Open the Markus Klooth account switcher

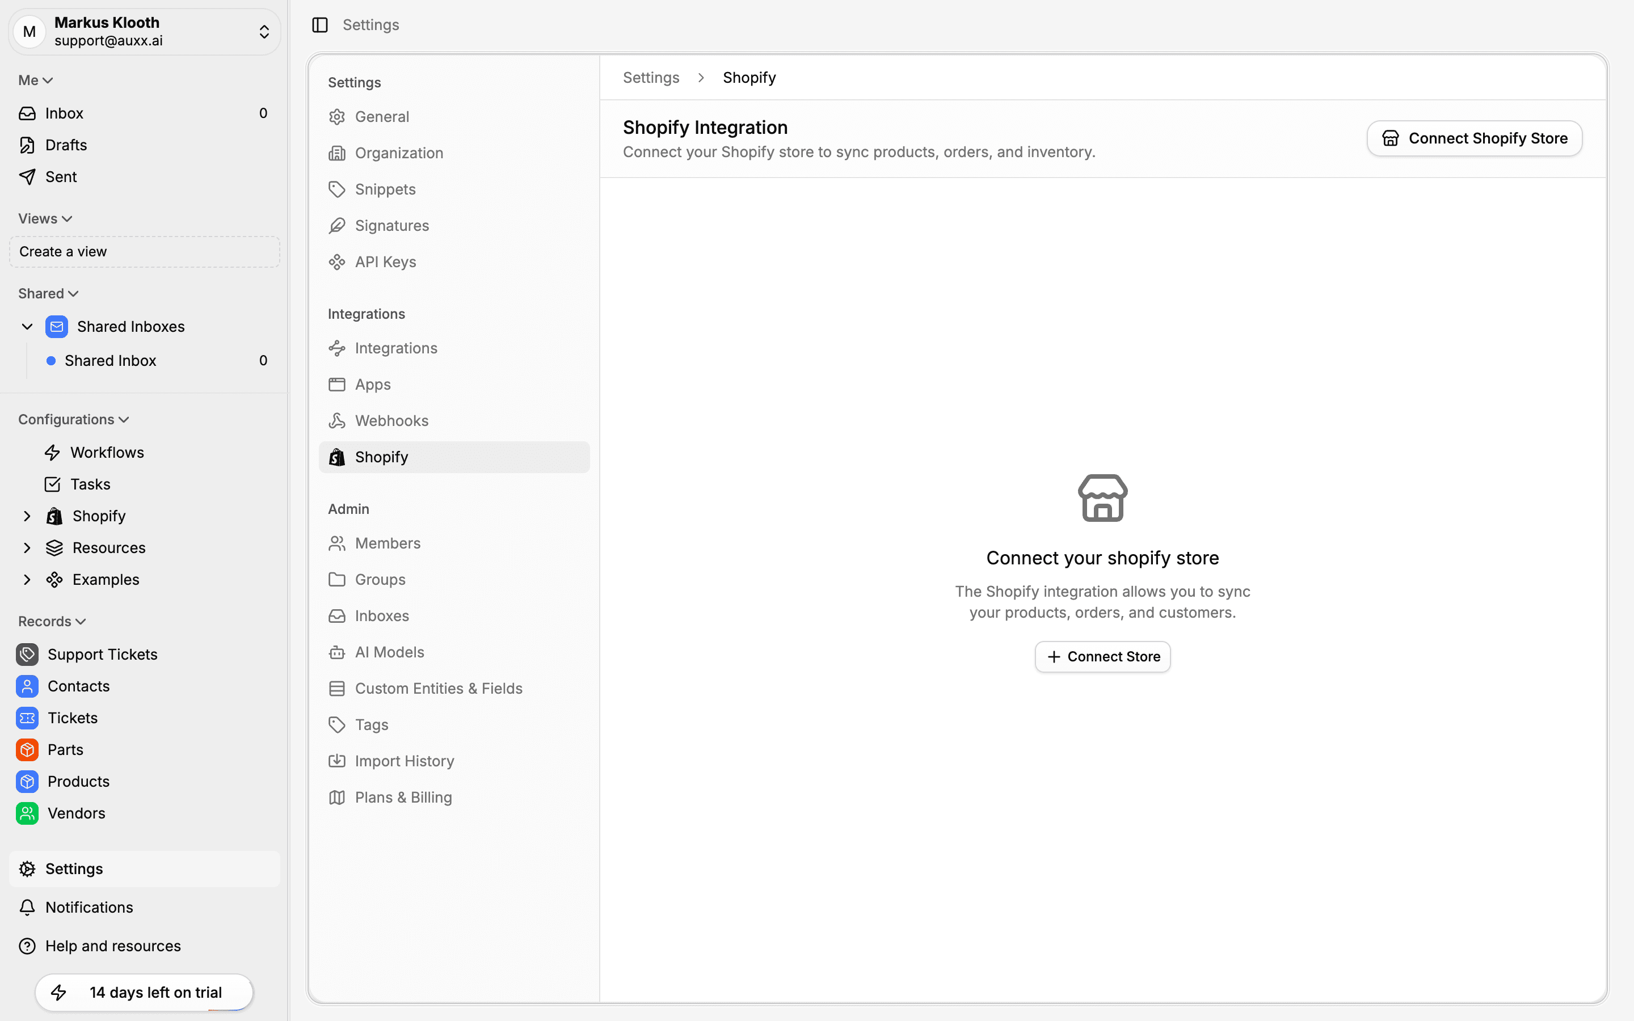point(145,32)
